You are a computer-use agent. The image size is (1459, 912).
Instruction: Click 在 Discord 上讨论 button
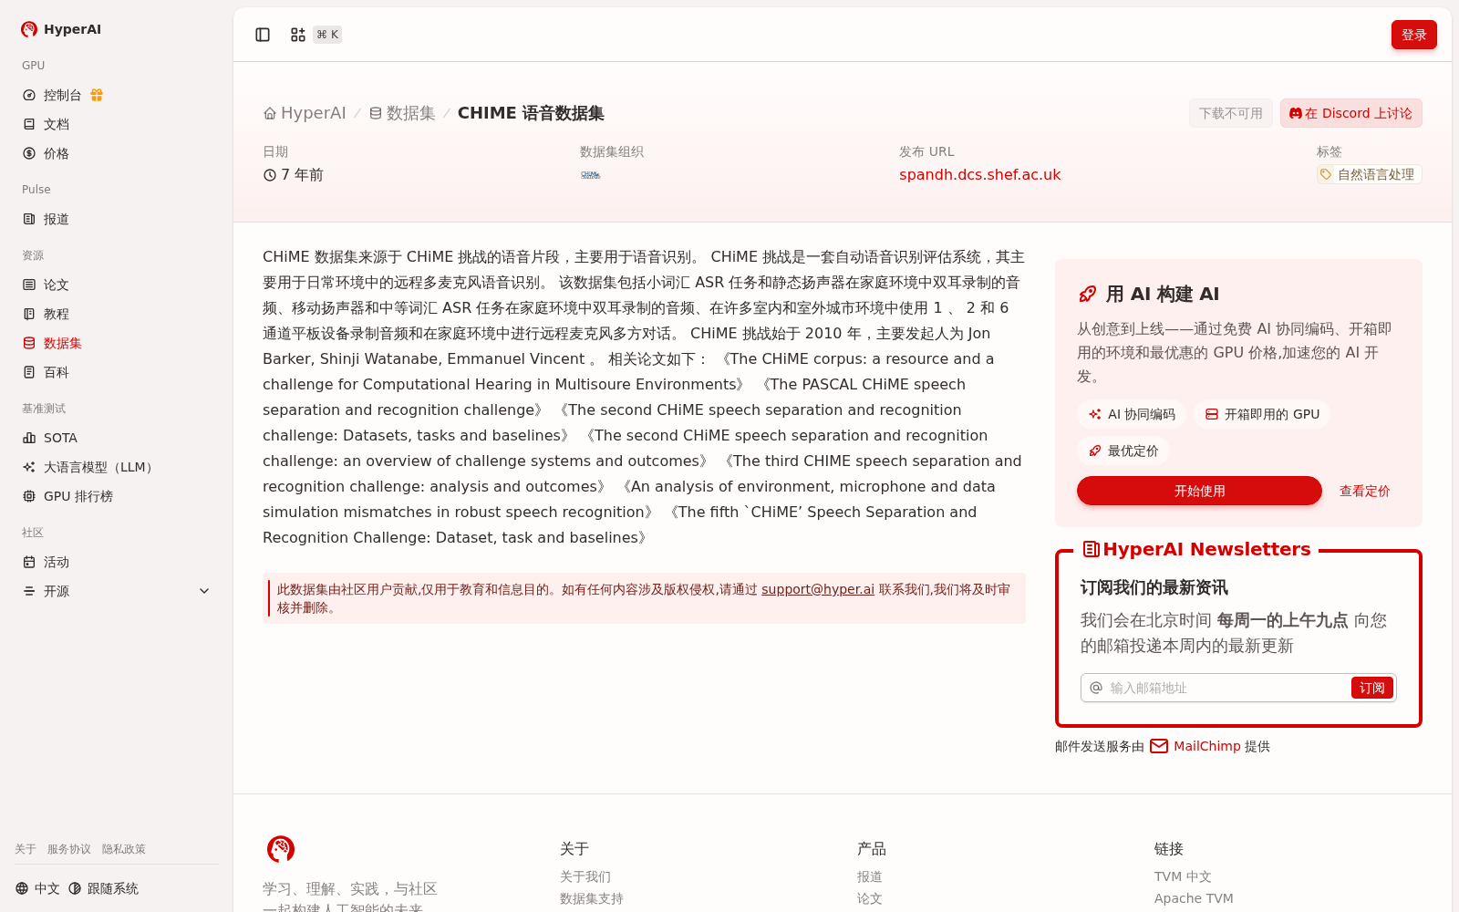point(1351,113)
